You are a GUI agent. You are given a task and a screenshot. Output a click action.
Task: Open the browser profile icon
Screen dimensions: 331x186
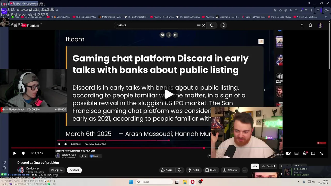coord(312,10)
